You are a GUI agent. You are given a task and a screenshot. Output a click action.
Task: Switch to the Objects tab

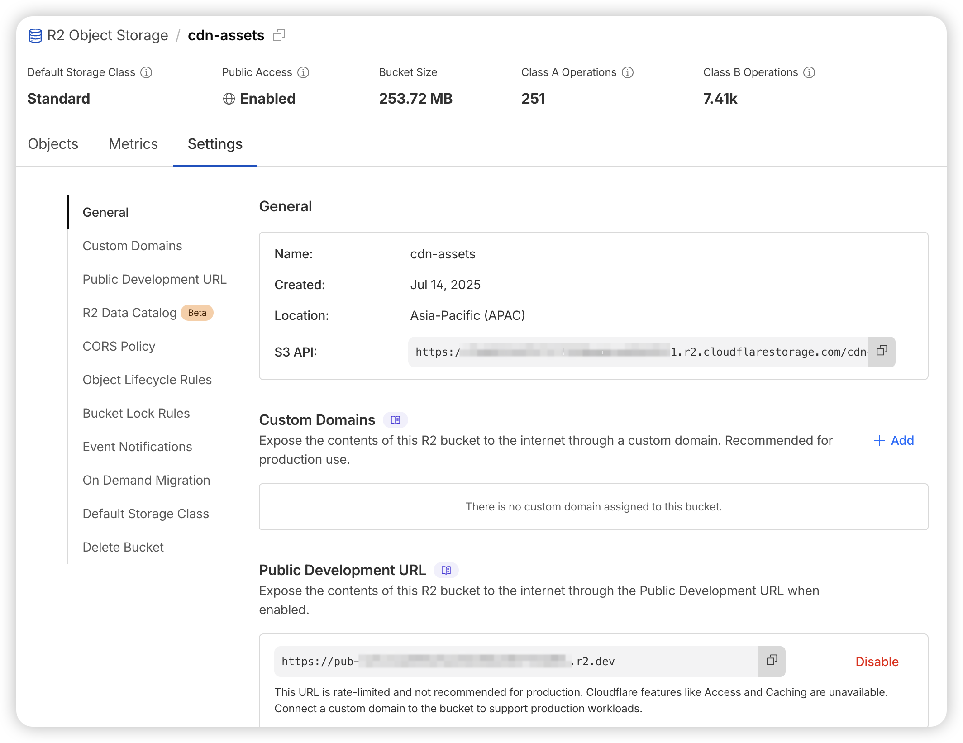point(53,143)
